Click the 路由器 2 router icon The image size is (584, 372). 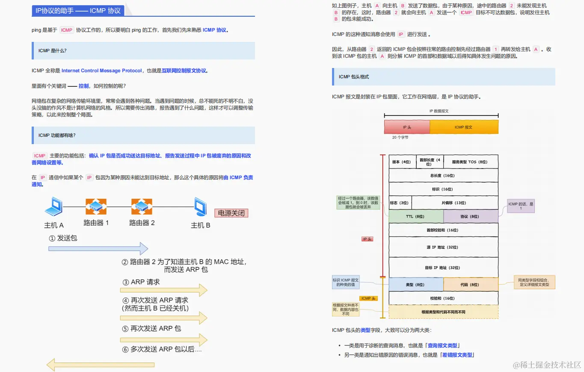pyautogui.click(x=142, y=206)
